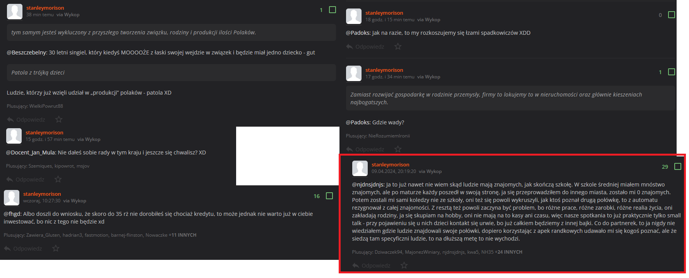Click the star icon under the @Beszczebelny comment
Image resolution: width=689 pixels, height=278 pixels.
[x=59, y=119]
